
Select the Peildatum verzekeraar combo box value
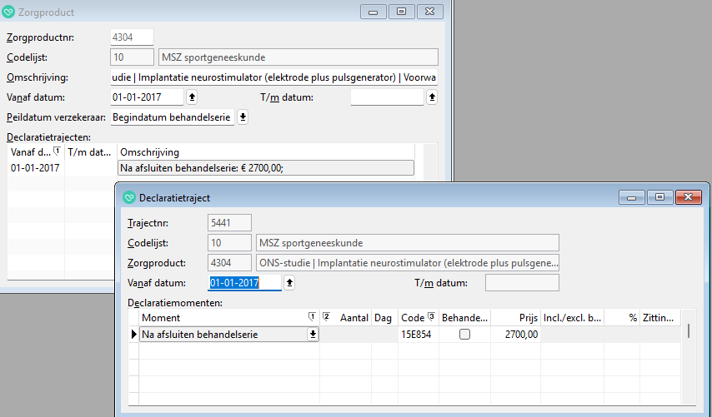173,117
